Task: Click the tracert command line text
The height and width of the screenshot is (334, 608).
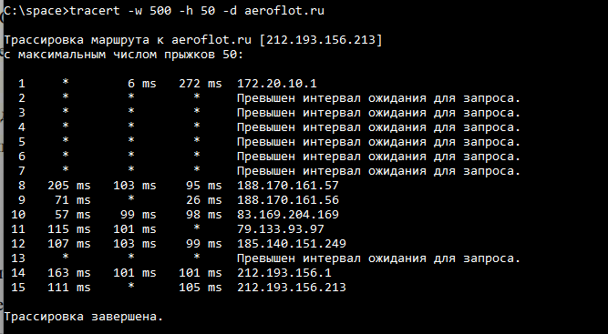Action: pyautogui.click(x=164, y=11)
